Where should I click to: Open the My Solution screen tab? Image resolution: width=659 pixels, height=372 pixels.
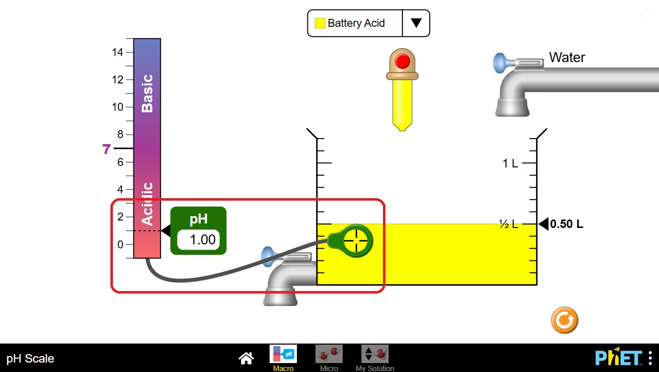(375, 358)
